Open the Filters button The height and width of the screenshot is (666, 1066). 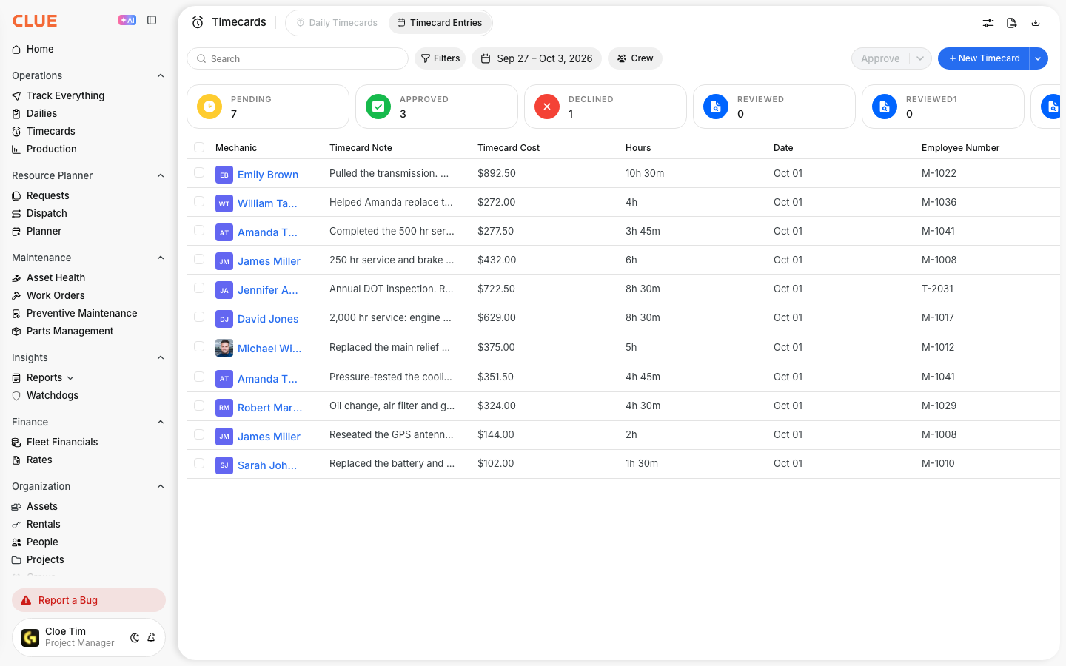[x=440, y=58]
